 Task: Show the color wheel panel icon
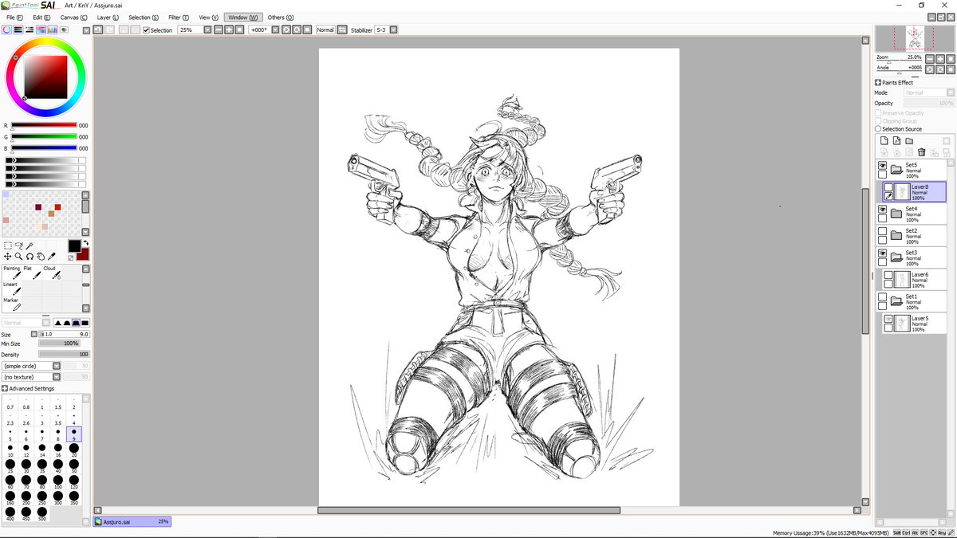point(6,29)
